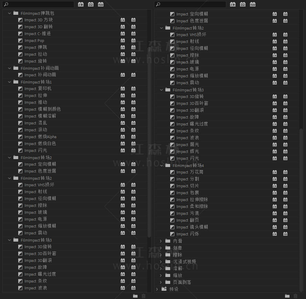Click the transition icon for Impact 镜头模糊

172,227
